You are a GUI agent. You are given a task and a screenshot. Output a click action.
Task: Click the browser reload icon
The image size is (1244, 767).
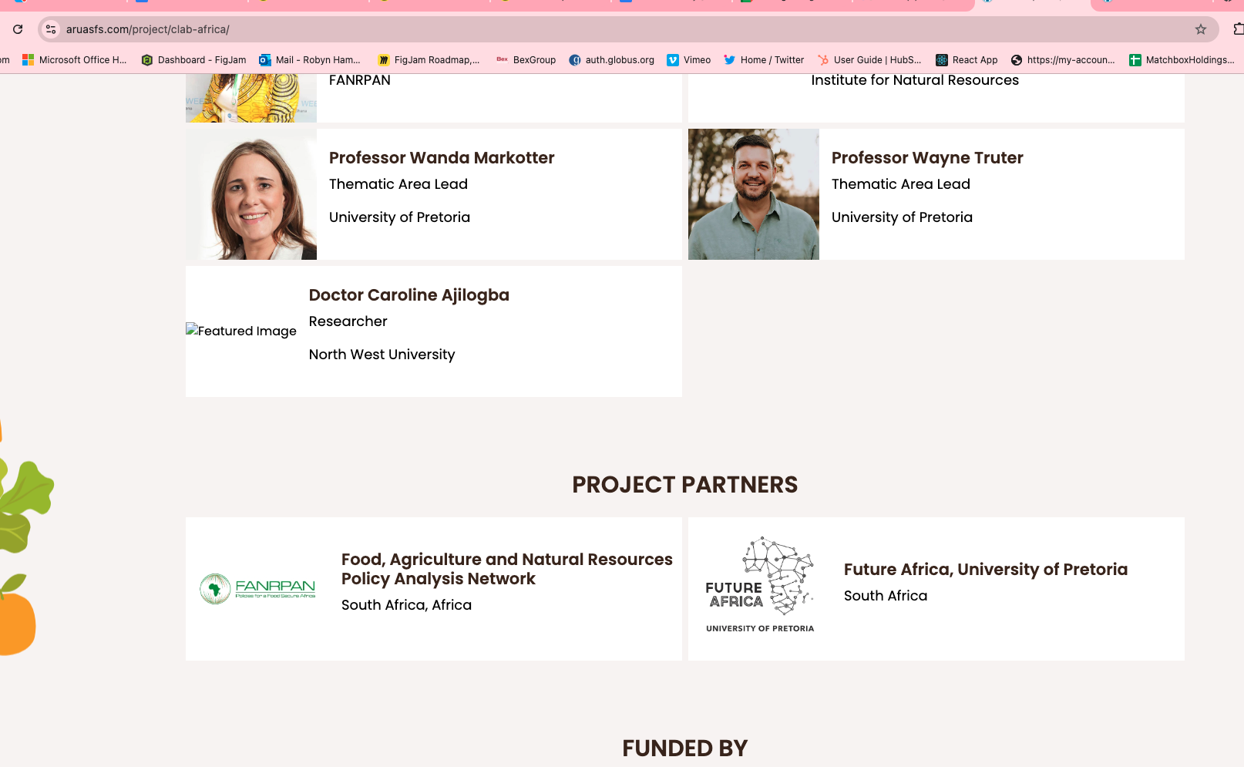[x=18, y=29]
